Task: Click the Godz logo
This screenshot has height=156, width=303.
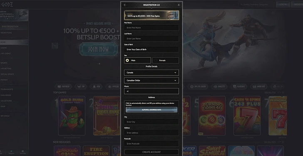Action: coord(7,4)
